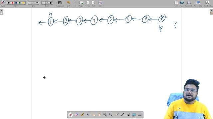Show the virtual keyboard
The image size is (213, 119).
point(140,115)
